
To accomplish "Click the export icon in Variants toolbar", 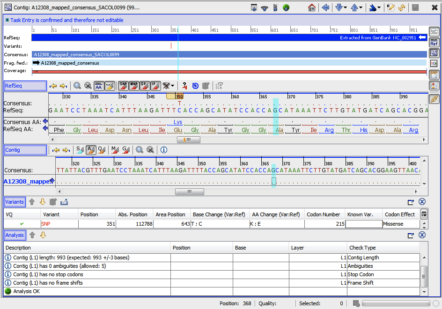I will (x=64, y=202).
